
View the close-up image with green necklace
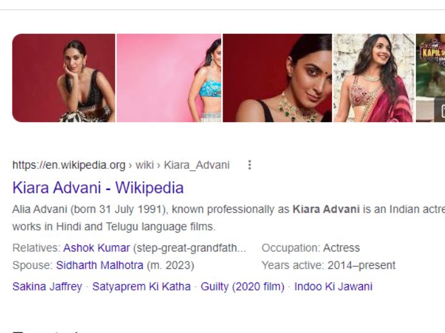[278, 78]
